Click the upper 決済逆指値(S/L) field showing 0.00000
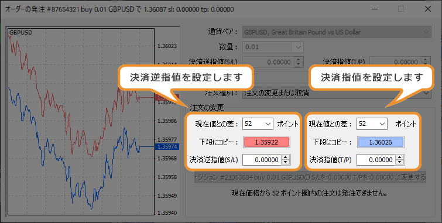442x223 pixels. [268, 61]
